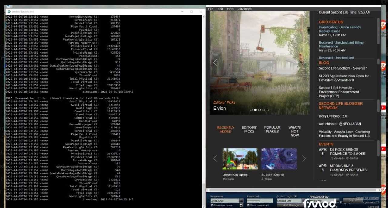This screenshot has width=388, height=208.
Task: Click the right arrow beside the destinations row
Action: click(x=304, y=158)
